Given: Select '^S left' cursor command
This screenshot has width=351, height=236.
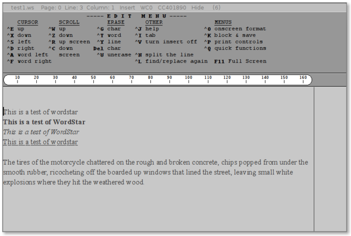Looking at the screenshot, I should coord(19,42).
